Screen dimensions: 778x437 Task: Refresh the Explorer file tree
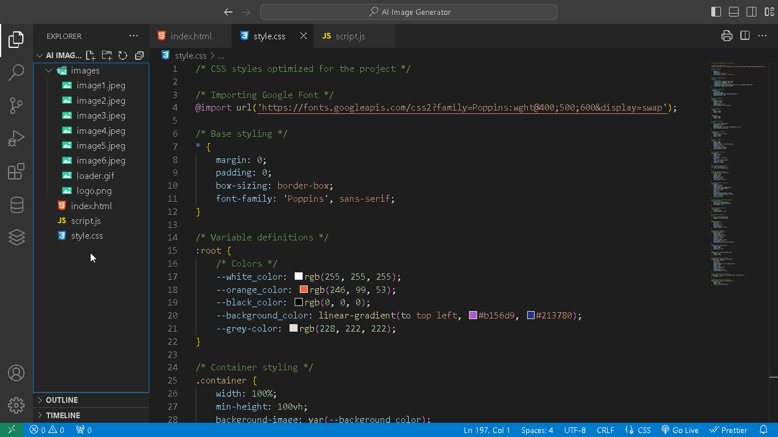123,55
